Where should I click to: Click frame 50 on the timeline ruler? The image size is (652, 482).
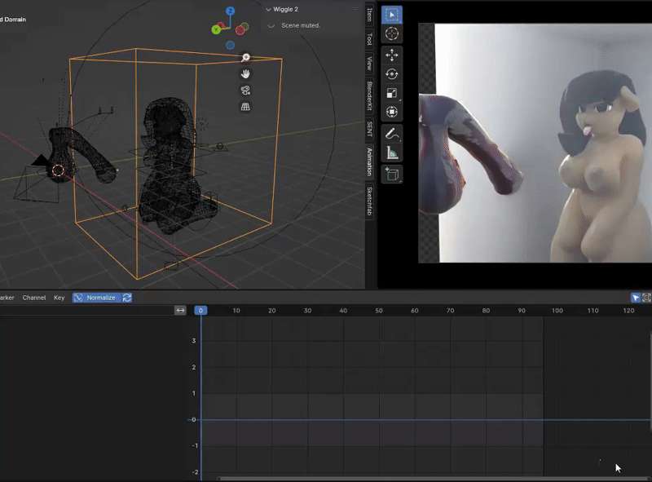pyautogui.click(x=379, y=311)
